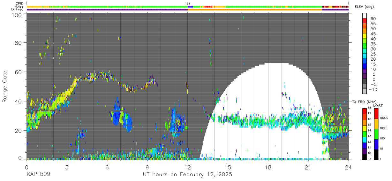Click range gate 40 on the vertical axis

[19, 101]
